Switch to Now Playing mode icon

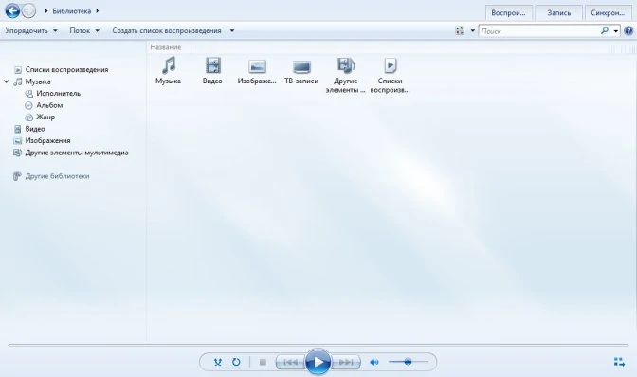[x=619, y=362]
